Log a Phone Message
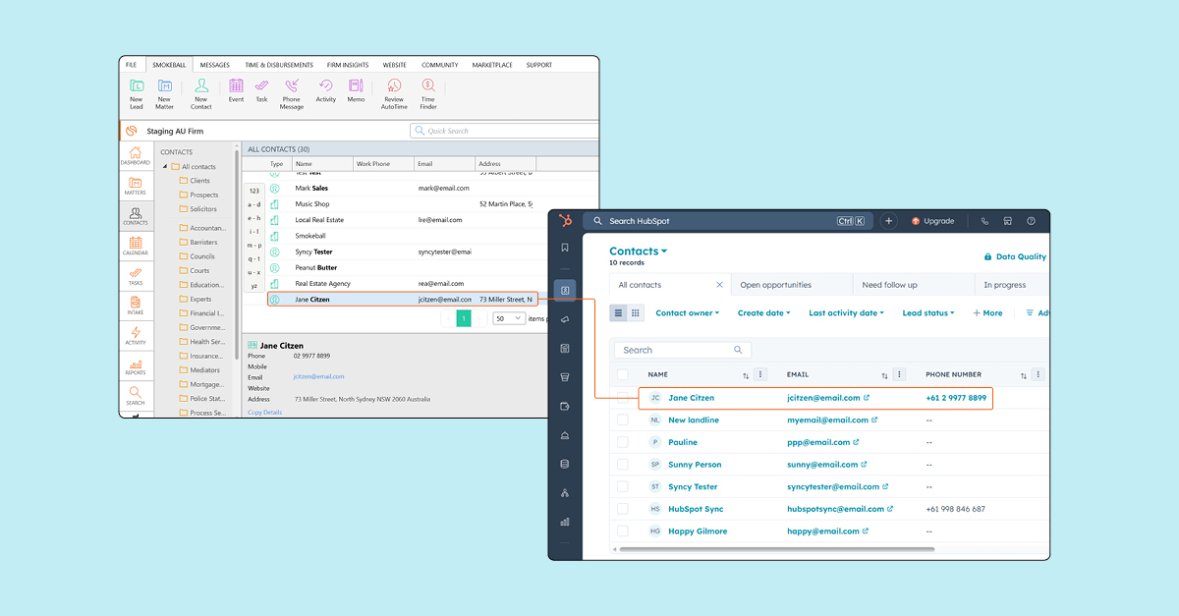The height and width of the screenshot is (616, 1179). (x=292, y=93)
